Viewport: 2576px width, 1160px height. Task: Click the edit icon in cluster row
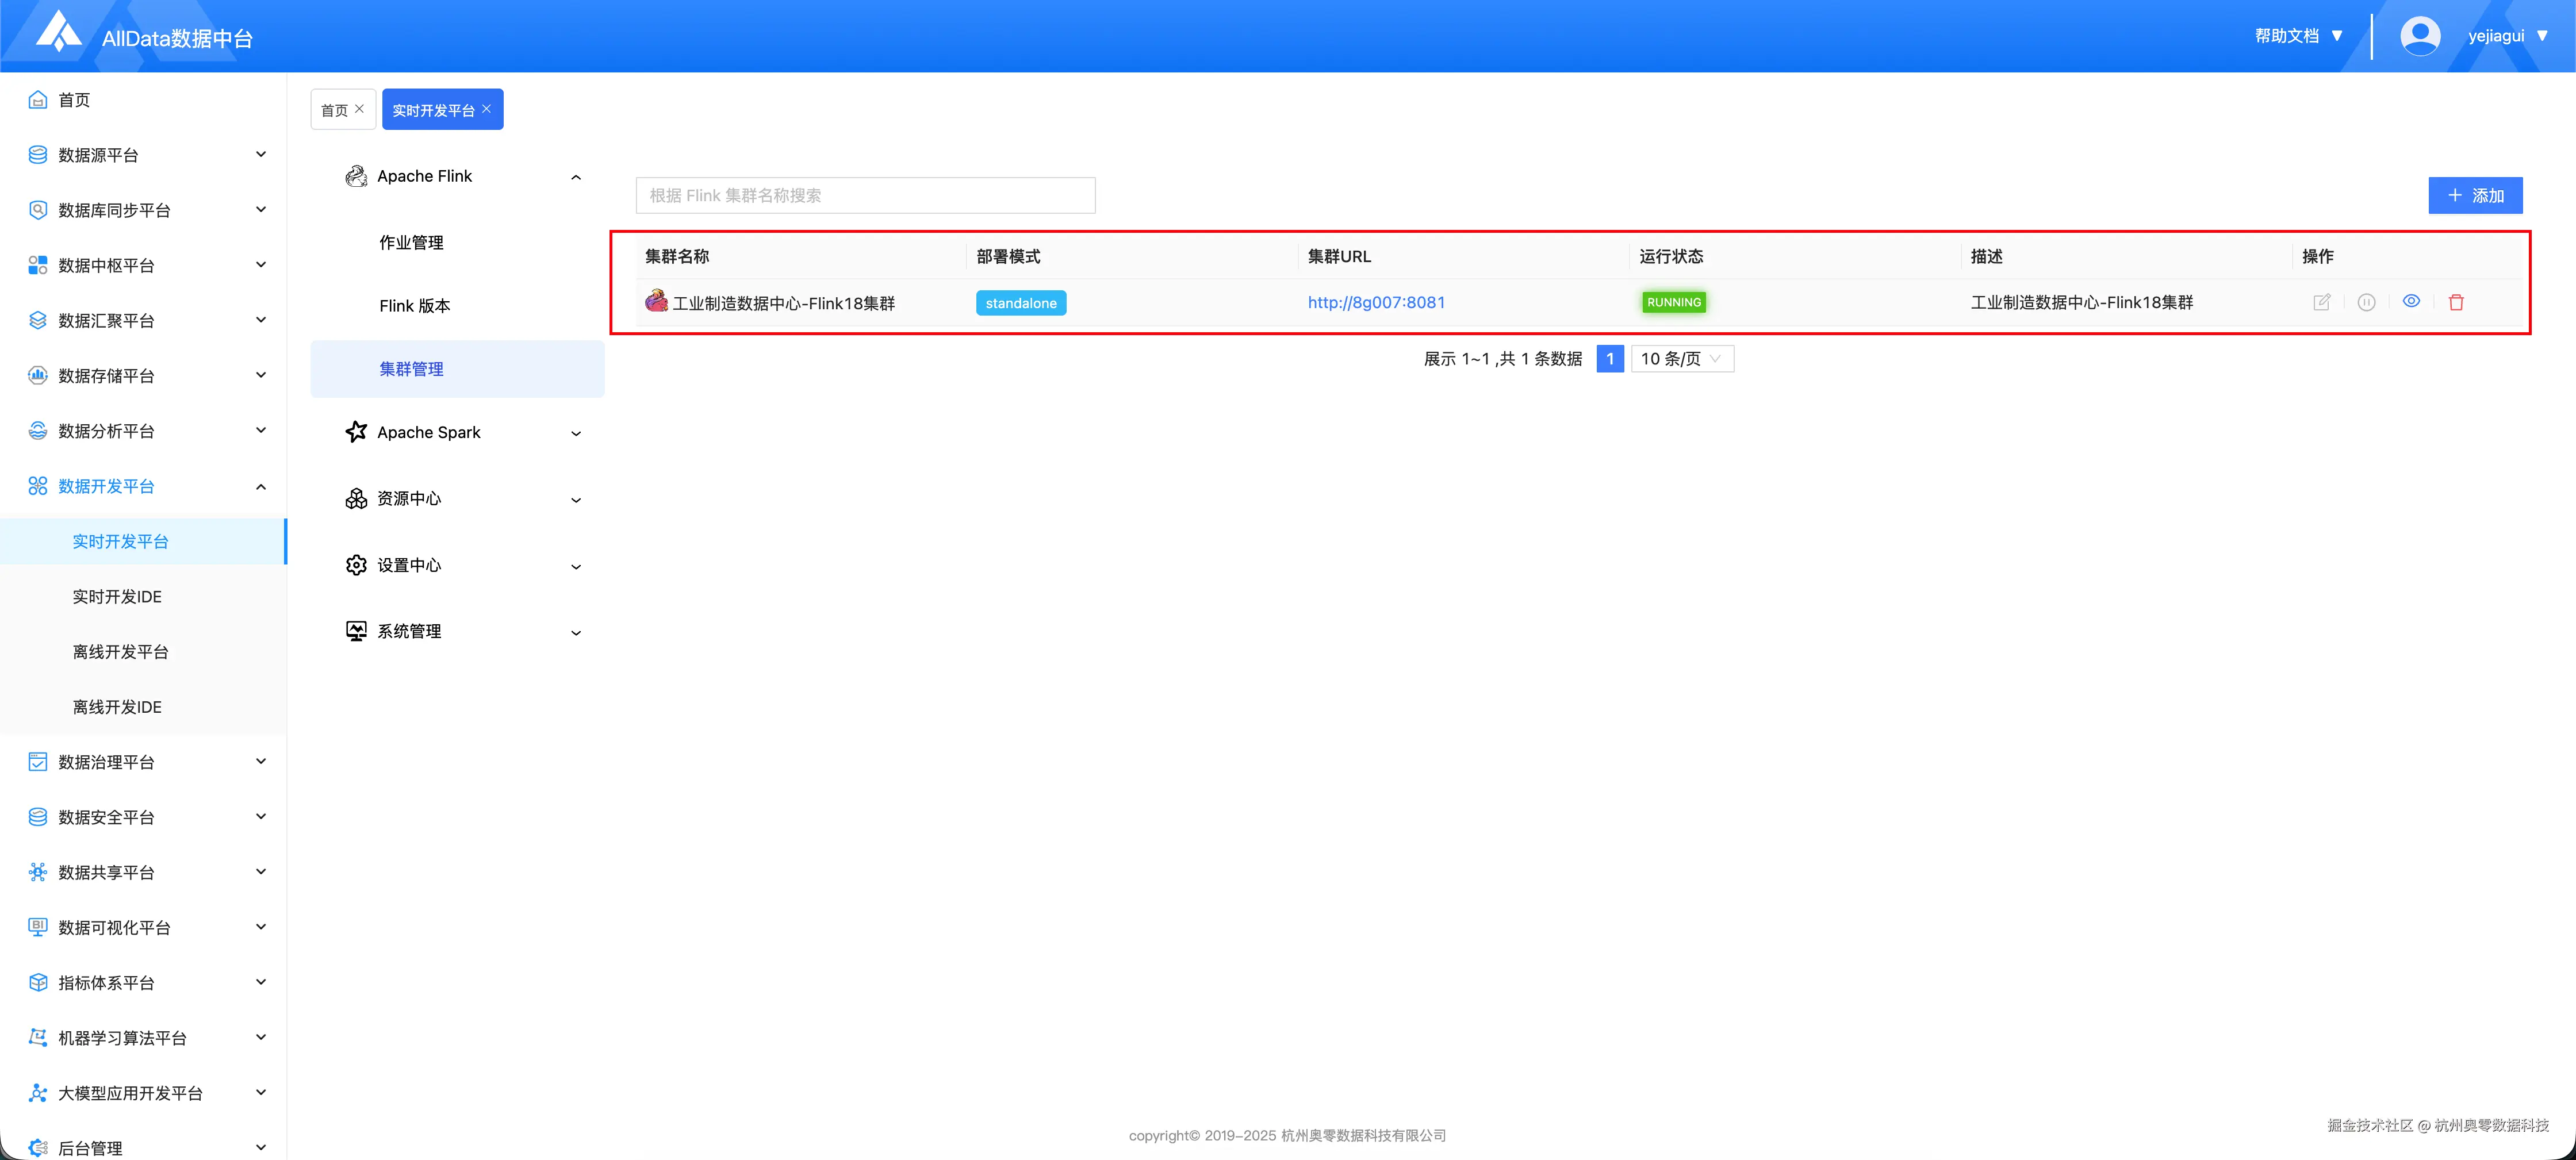pos(2321,302)
